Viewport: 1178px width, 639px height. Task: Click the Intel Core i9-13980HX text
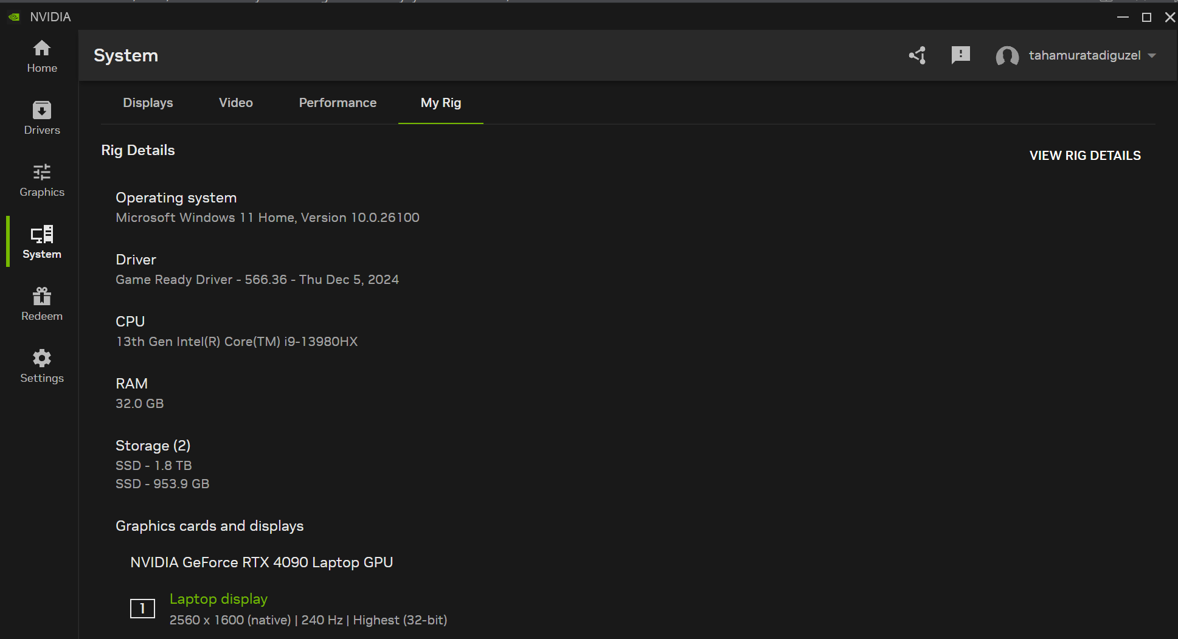point(237,342)
